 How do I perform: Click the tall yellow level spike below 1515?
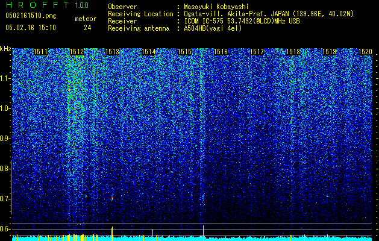click(x=203, y=233)
